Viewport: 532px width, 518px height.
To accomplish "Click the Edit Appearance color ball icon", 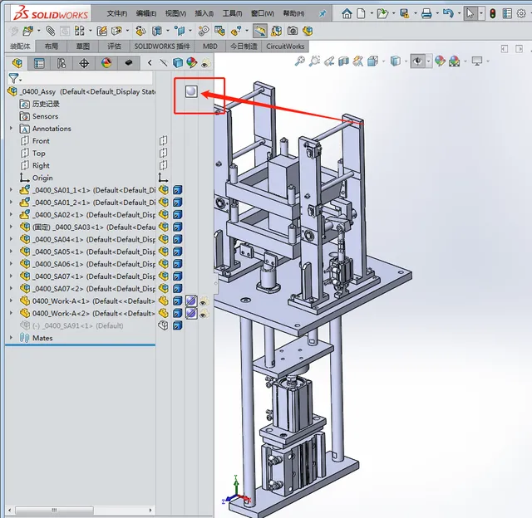I will (x=440, y=61).
